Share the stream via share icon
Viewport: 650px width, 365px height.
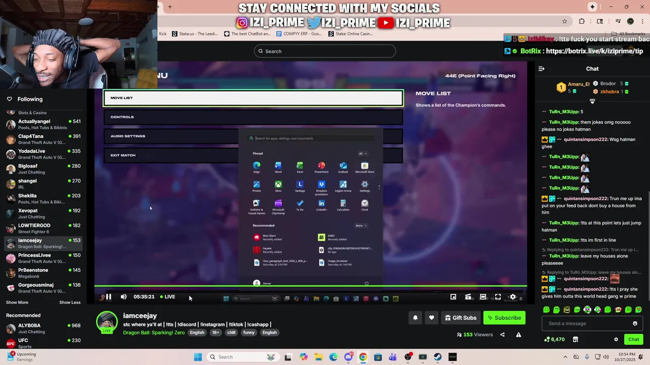502,335
